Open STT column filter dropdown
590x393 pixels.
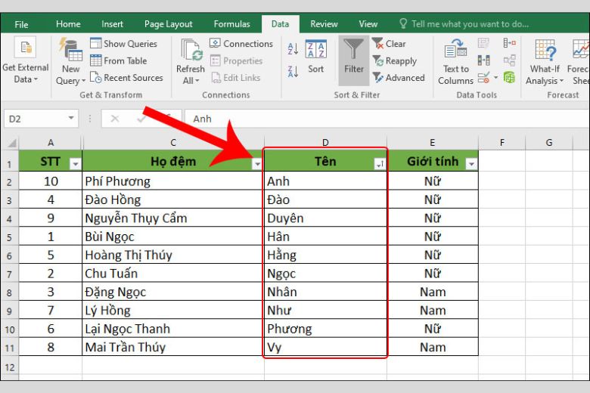(x=75, y=163)
